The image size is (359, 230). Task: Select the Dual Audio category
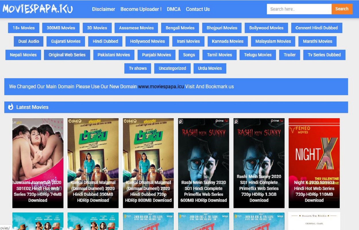click(x=29, y=41)
